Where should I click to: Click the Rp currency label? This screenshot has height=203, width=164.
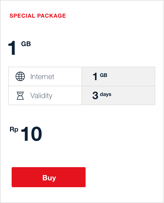coord(14,129)
